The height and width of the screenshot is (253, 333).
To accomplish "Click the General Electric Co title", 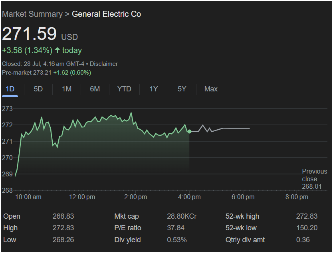I will (x=106, y=14).
